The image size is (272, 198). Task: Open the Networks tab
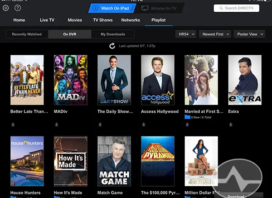point(131,20)
